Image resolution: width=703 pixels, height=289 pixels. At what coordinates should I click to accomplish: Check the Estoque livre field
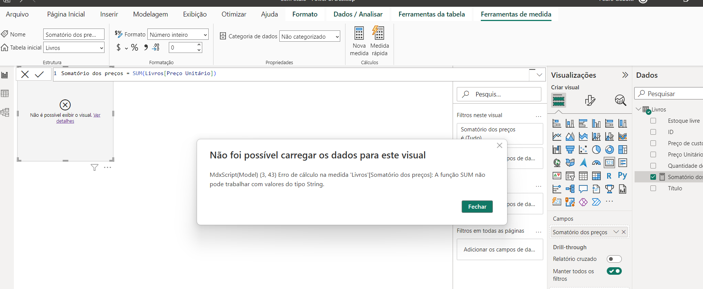click(653, 121)
